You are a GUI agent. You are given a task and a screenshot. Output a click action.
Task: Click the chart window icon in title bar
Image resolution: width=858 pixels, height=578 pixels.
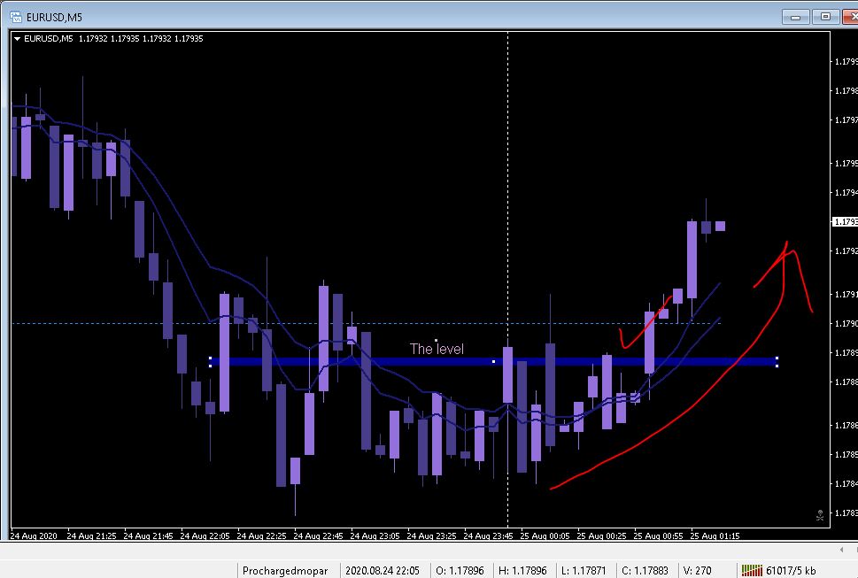click(x=16, y=17)
